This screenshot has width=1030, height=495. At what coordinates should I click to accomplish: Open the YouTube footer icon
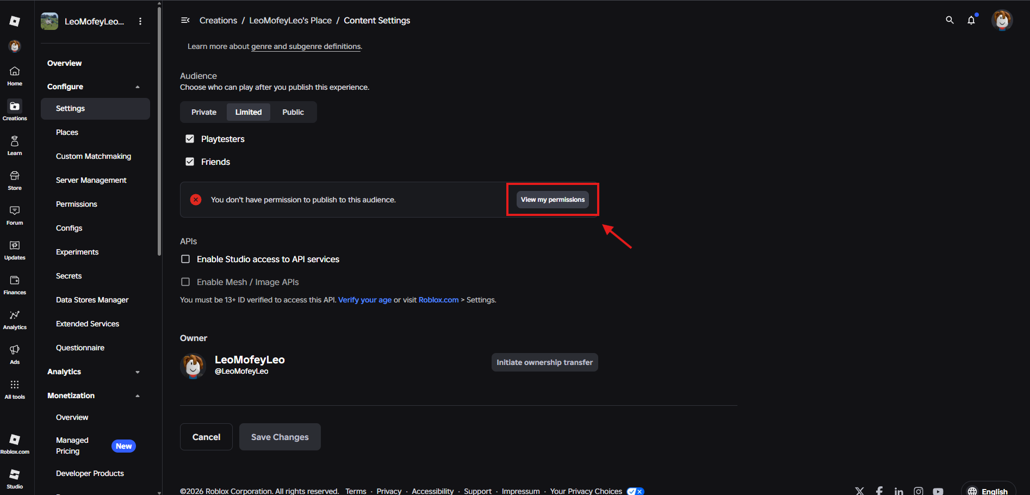(x=938, y=491)
